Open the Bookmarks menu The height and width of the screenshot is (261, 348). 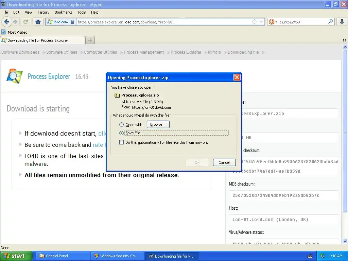pos(64,12)
